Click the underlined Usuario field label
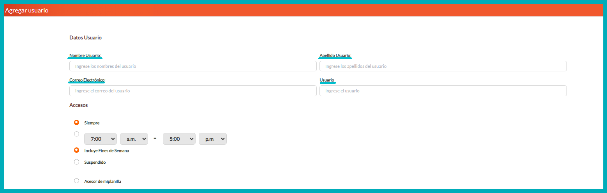607x193 pixels. coord(327,80)
